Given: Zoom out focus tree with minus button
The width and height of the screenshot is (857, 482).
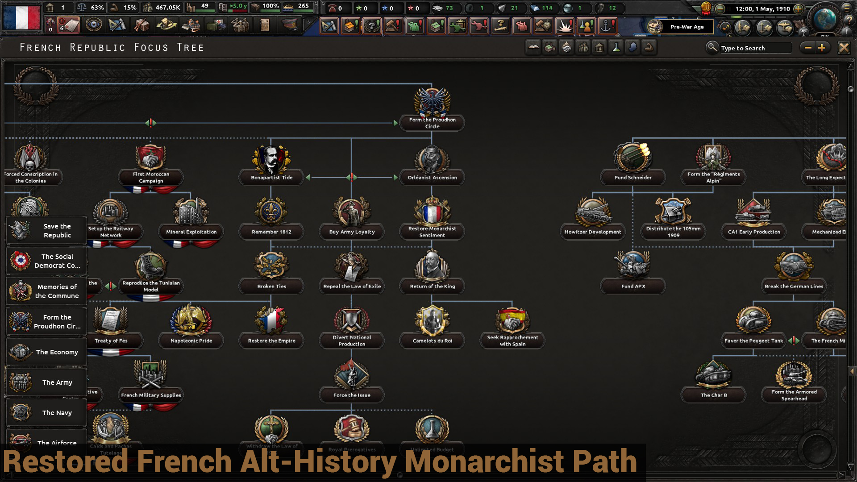Looking at the screenshot, I should (808, 48).
